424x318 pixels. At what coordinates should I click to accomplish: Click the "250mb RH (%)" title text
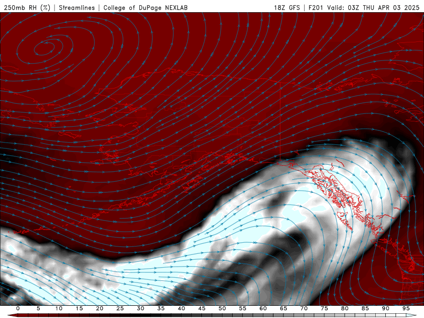click(x=28, y=7)
